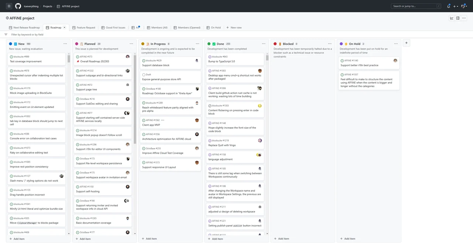The image size is (473, 244).
Task: Create a New view tab
Action: pos(234,27)
